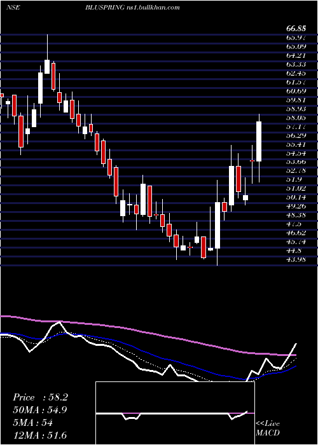The image size is (318, 445).
Task: Click the 62.45 price axis label
Action: tap(296, 73)
